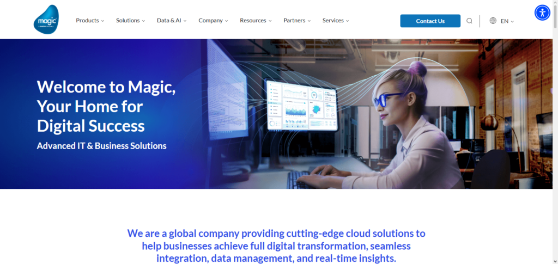Expand the Partners chevron
Viewport: 558px width, 264px height.
point(309,21)
